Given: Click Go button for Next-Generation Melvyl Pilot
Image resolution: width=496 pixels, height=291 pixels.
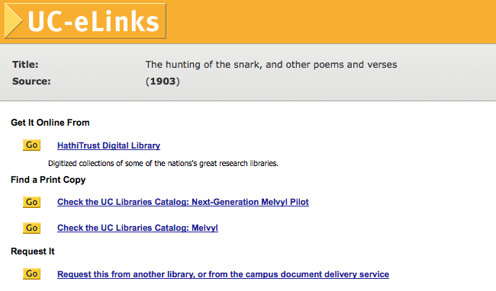Looking at the screenshot, I should point(31,202).
